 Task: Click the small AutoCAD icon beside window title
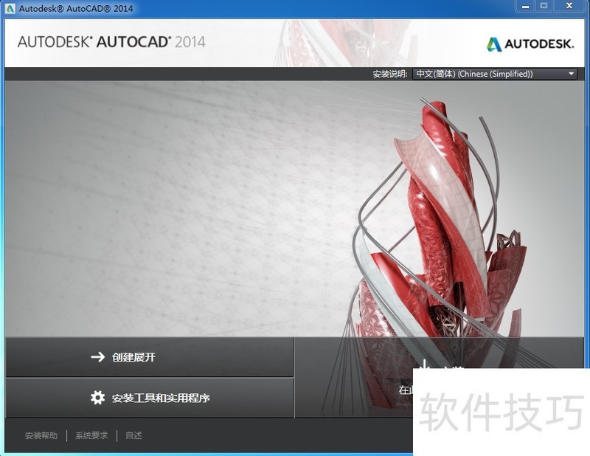8,7
